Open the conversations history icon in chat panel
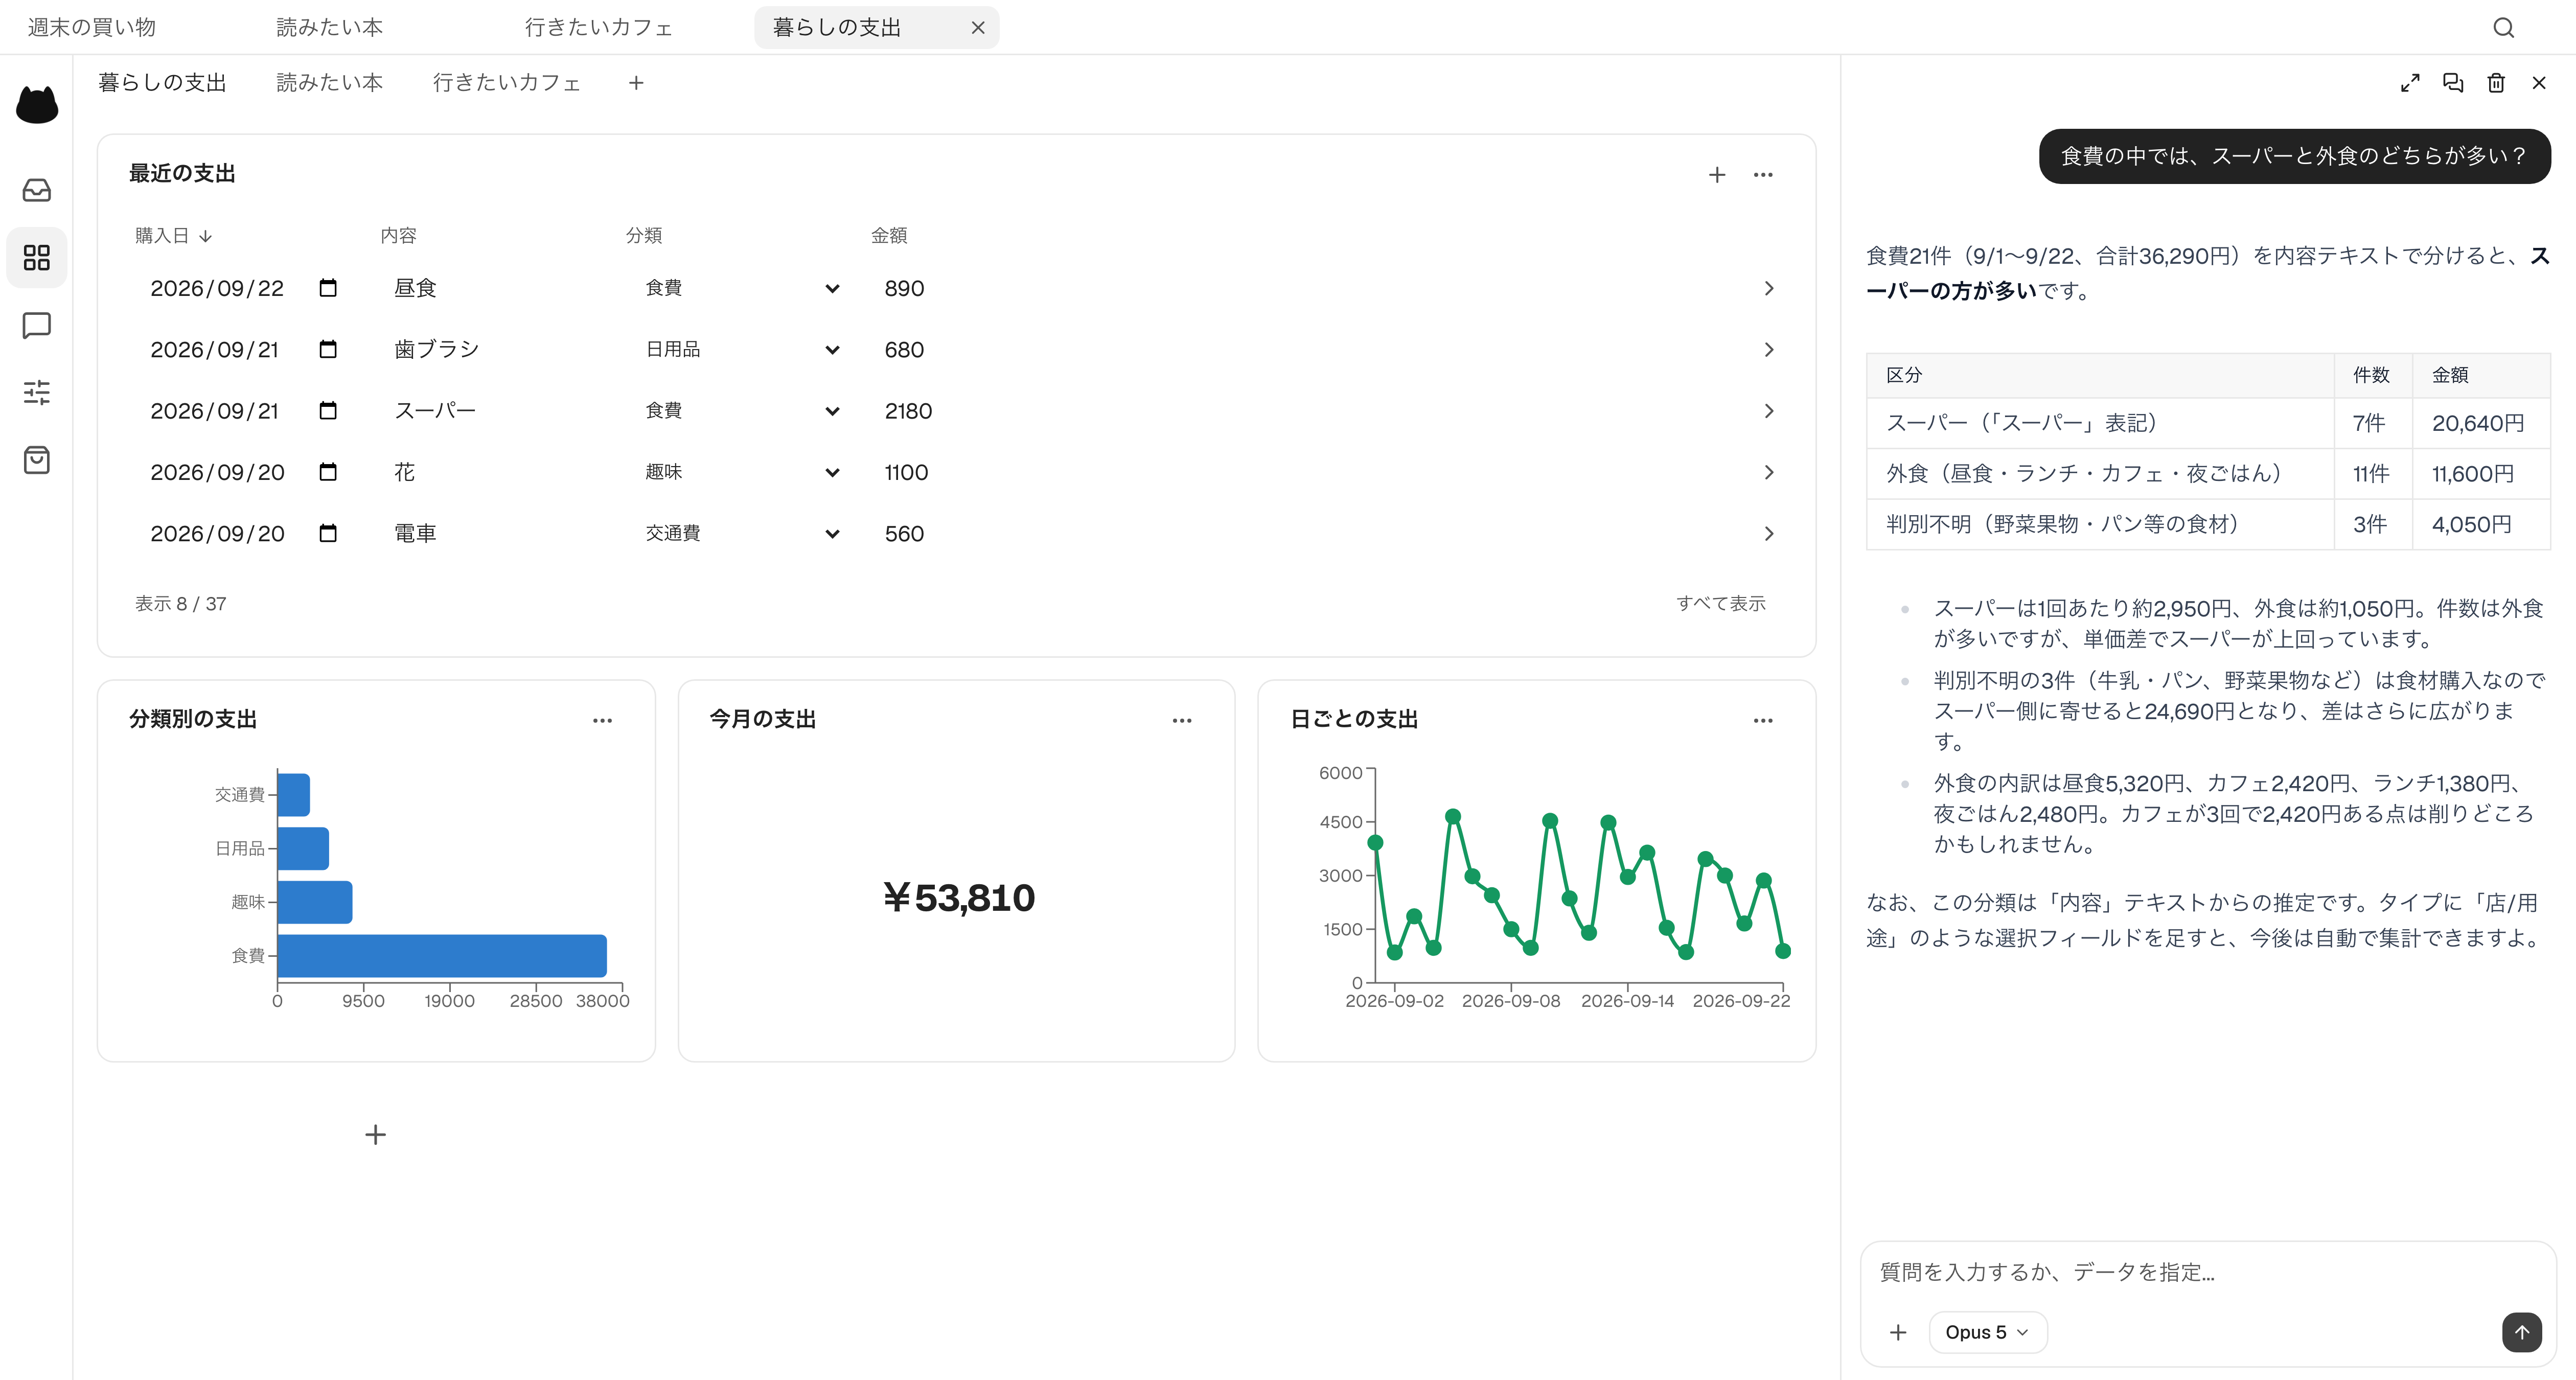2576x1380 pixels. coord(2453,83)
